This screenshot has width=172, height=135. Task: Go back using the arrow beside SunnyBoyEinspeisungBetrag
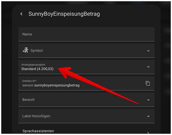(22, 14)
